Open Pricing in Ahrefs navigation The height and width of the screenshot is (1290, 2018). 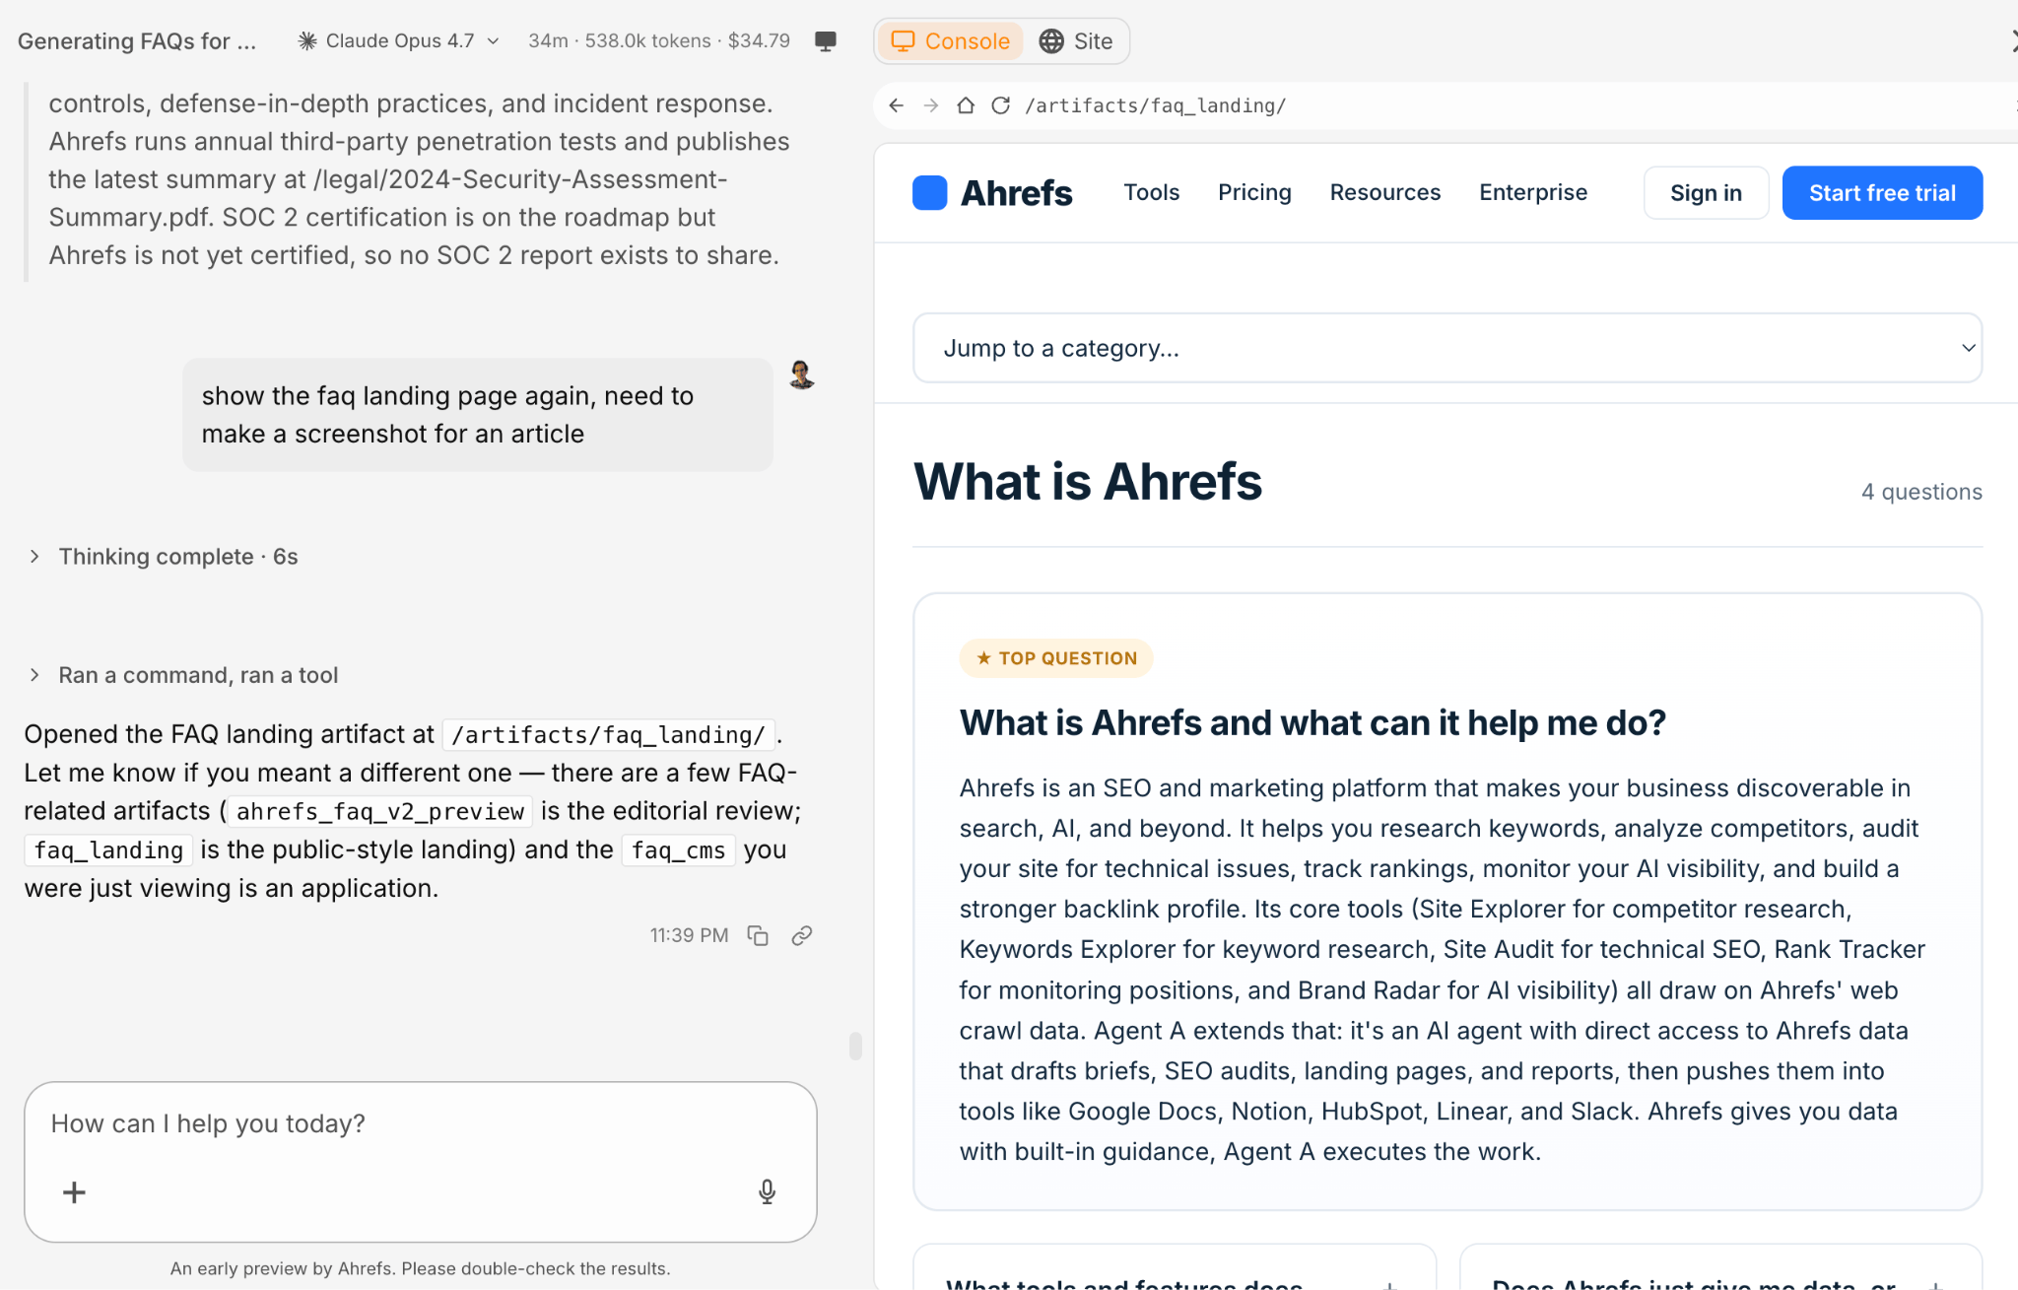click(x=1254, y=192)
